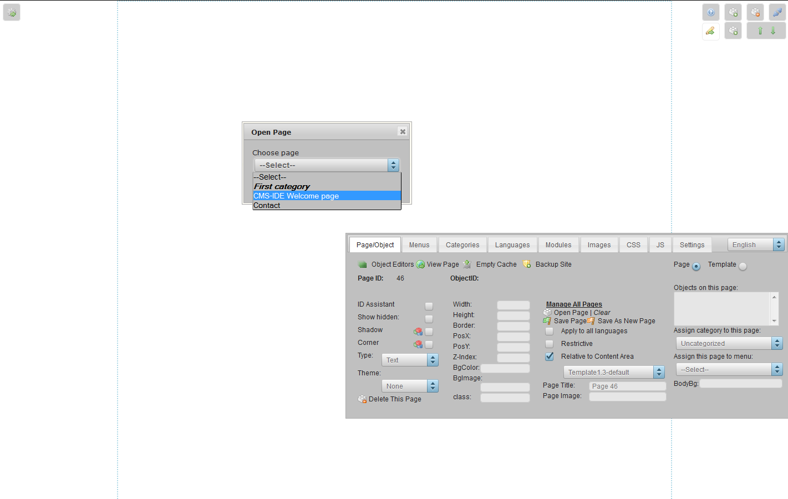The width and height of the screenshot is (788, 499).
Task: Click the View Page icon
Action: pyautogui.click(x=420, y=264)
